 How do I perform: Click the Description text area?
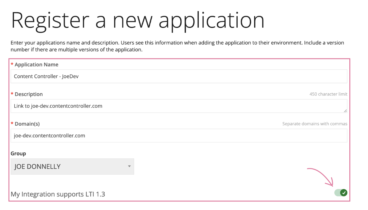pyautogui.click(x=179, y=106)
